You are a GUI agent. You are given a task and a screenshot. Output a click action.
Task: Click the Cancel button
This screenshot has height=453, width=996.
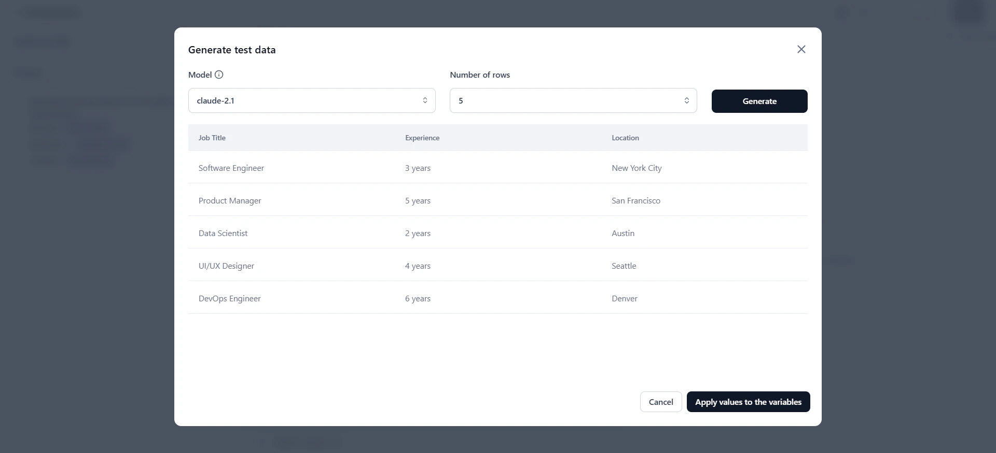click(x=660, y=402)
